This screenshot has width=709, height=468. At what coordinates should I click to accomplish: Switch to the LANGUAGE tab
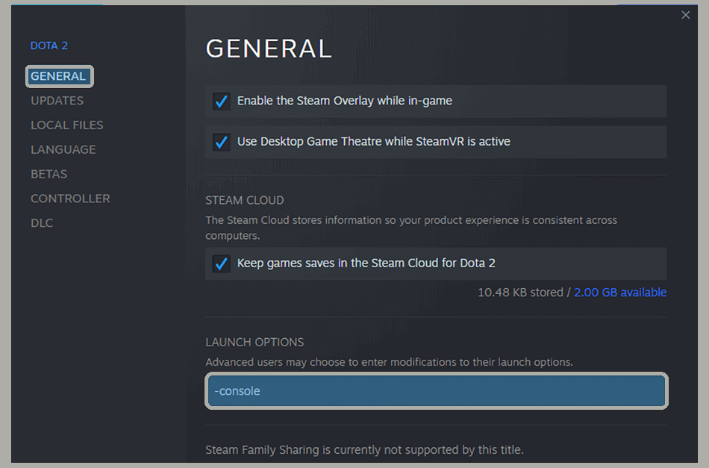[63, 149]
